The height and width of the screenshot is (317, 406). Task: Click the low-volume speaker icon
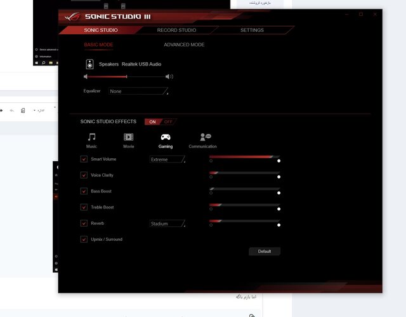[x=86, y=77]
